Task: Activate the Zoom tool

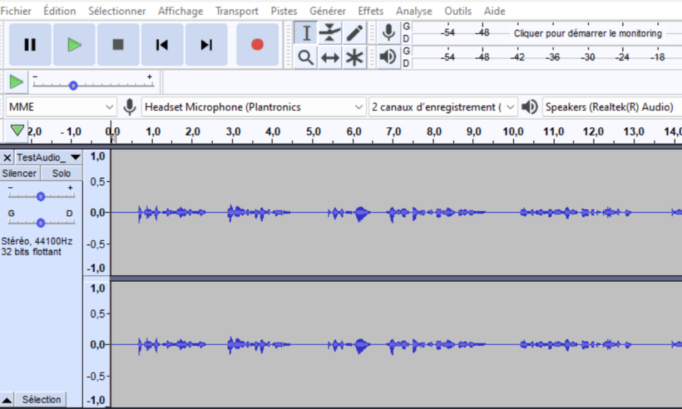Action: (x=305, y=57)
